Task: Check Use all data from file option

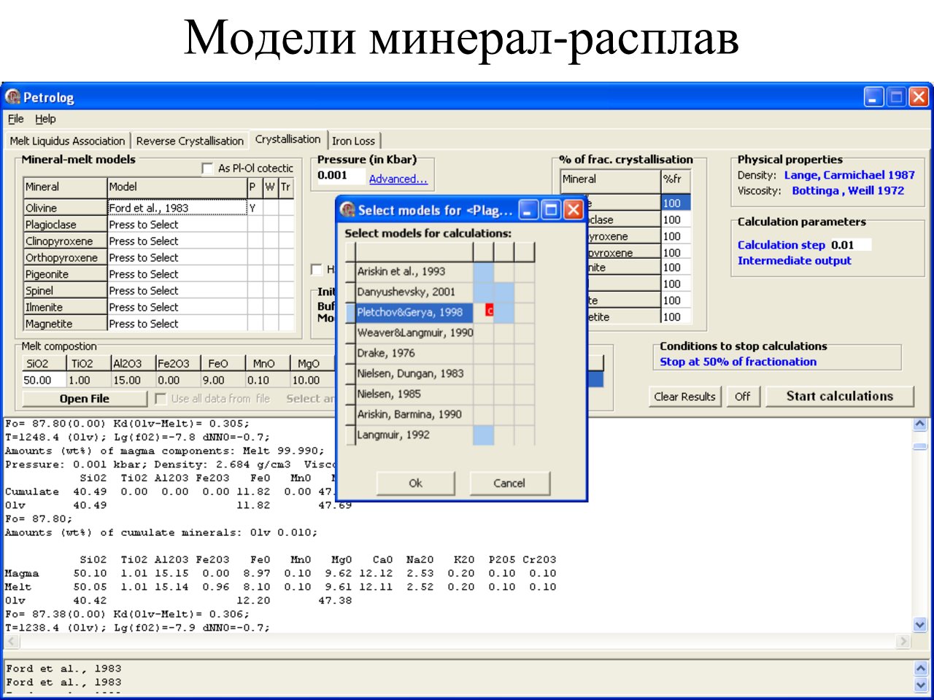Action: tap(161, 399)
